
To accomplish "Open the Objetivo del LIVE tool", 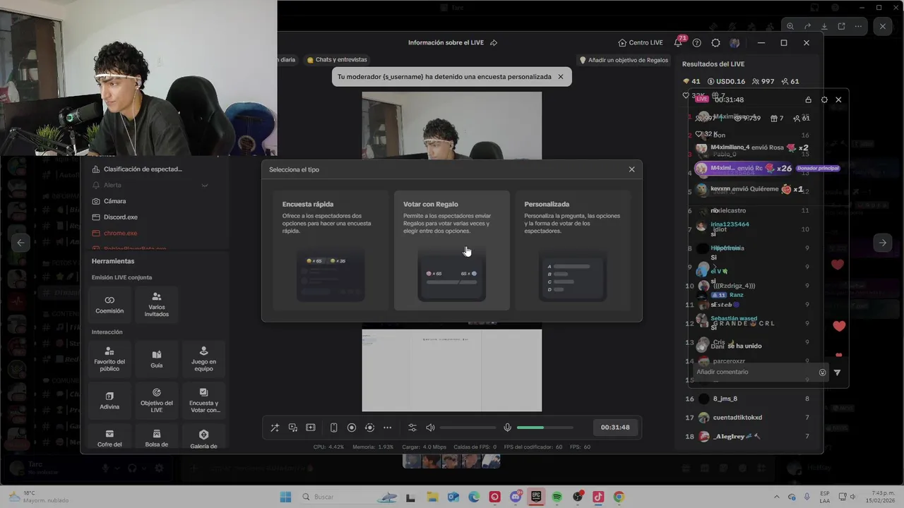I will [157, 400].
